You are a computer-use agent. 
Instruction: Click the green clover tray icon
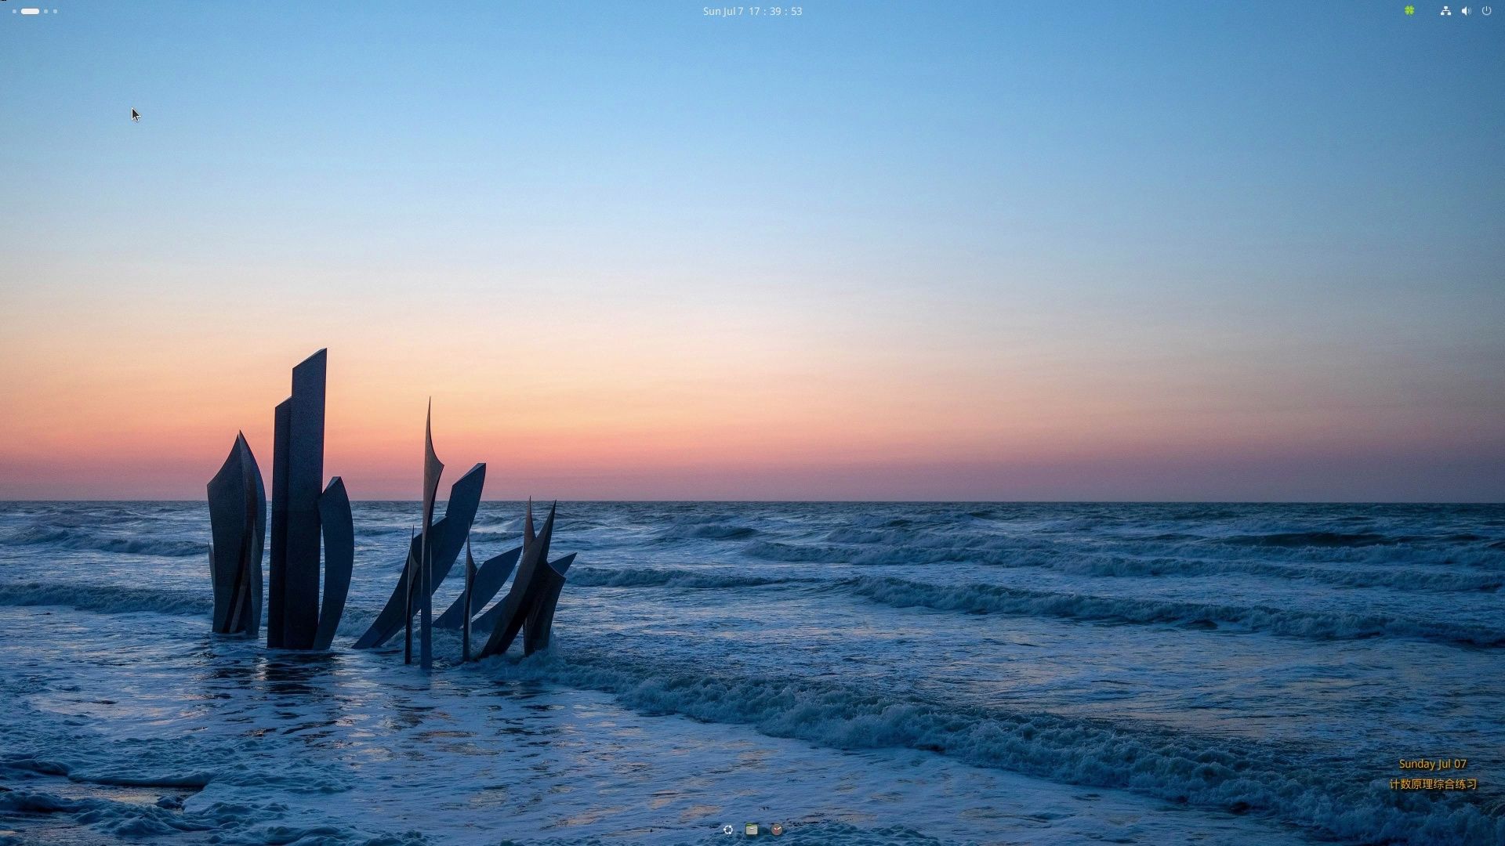pyautogui.click(x=1409, y=11)
